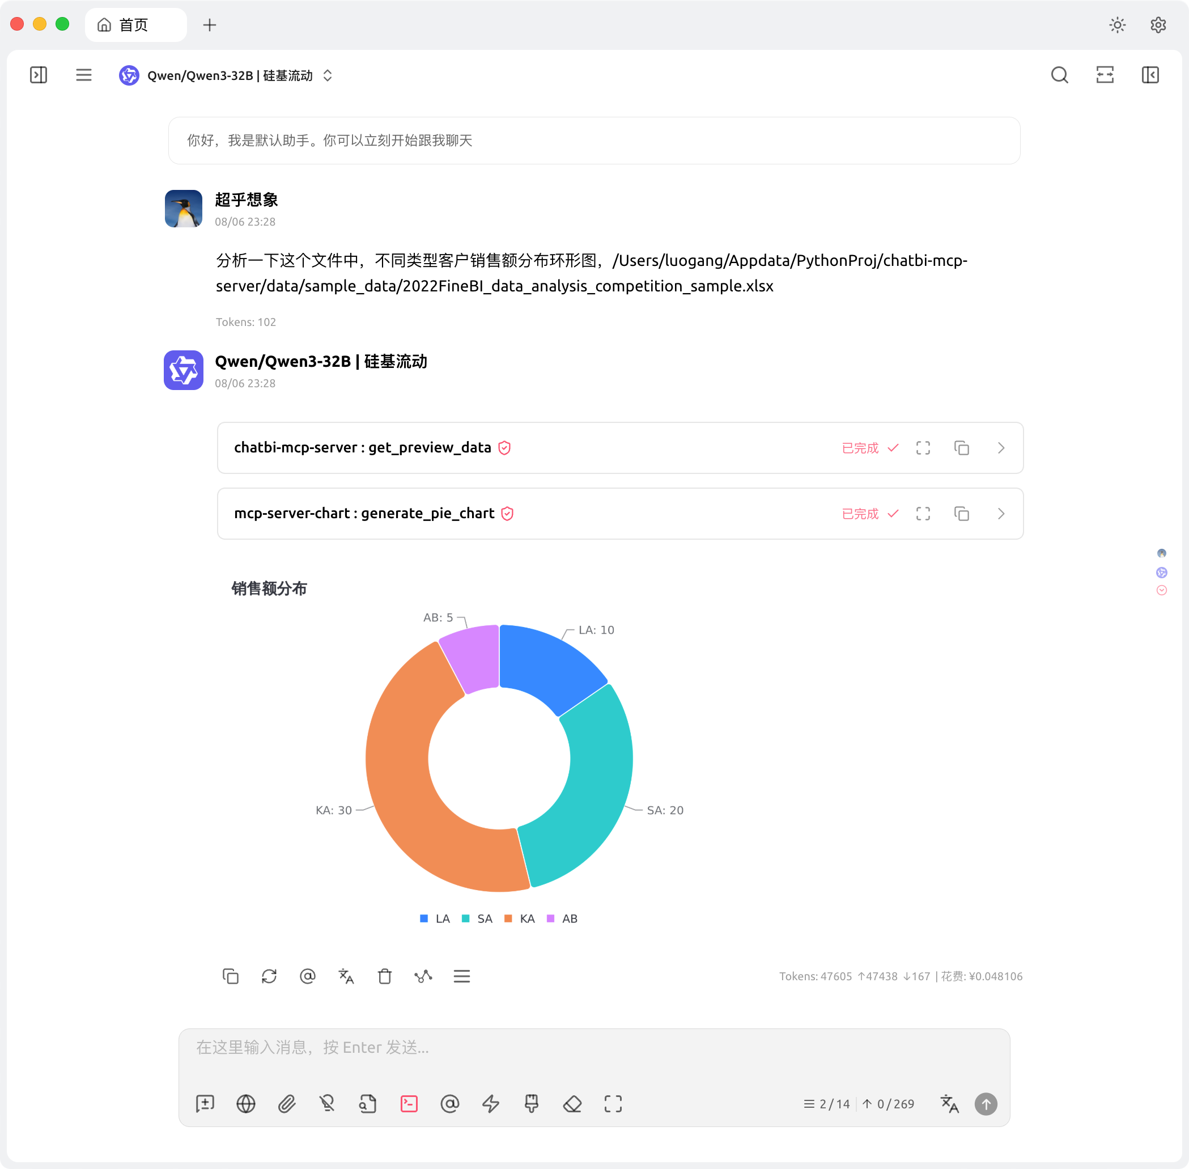1189x1169 pixels.
Task: Regenerate the assistant response
Action: pyautogui.click(x=269, y=976)
